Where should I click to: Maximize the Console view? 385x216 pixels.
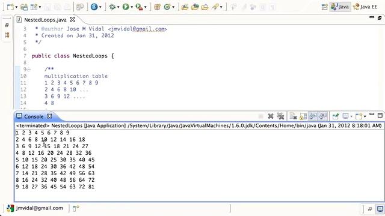coord(380,115)
